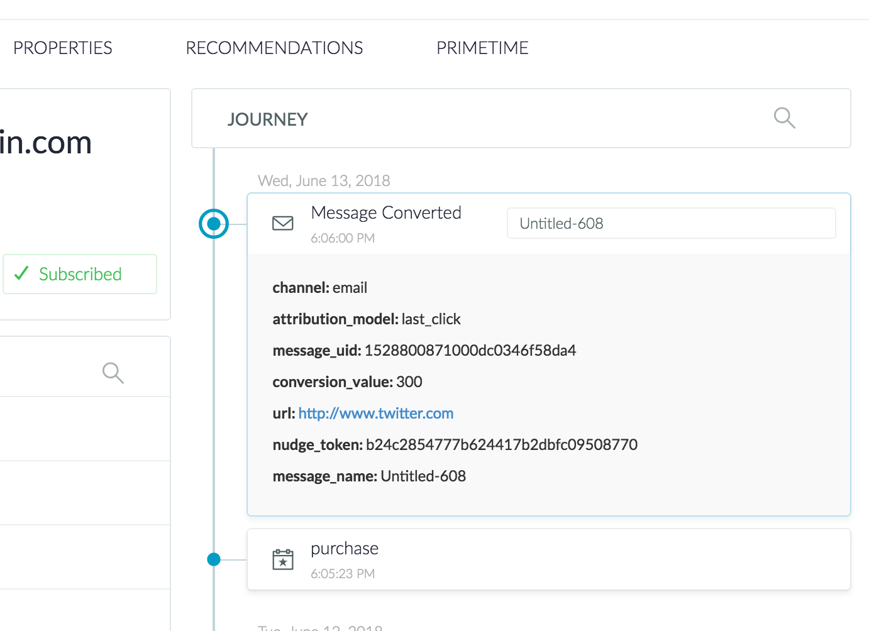Click the JOURNEY panel title
This screenshot has height=631, width=869.
click(267, 119)
